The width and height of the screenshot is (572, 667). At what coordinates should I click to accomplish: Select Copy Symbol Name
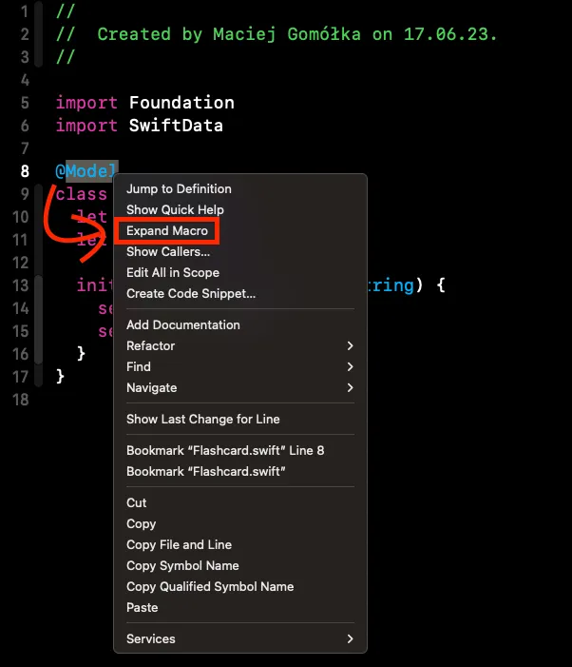pos(182,566)
